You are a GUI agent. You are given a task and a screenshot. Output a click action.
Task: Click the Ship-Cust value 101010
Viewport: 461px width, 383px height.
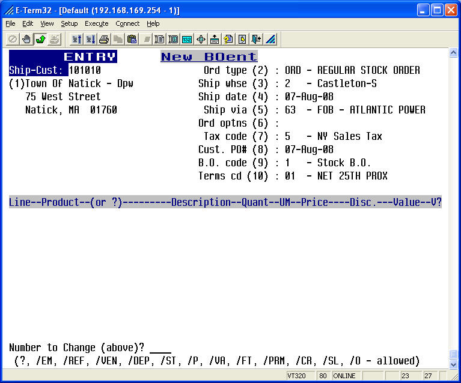click(85, 70)
